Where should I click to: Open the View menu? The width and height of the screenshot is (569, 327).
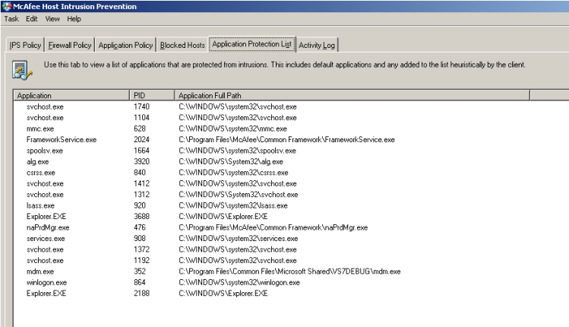point(52,19)
